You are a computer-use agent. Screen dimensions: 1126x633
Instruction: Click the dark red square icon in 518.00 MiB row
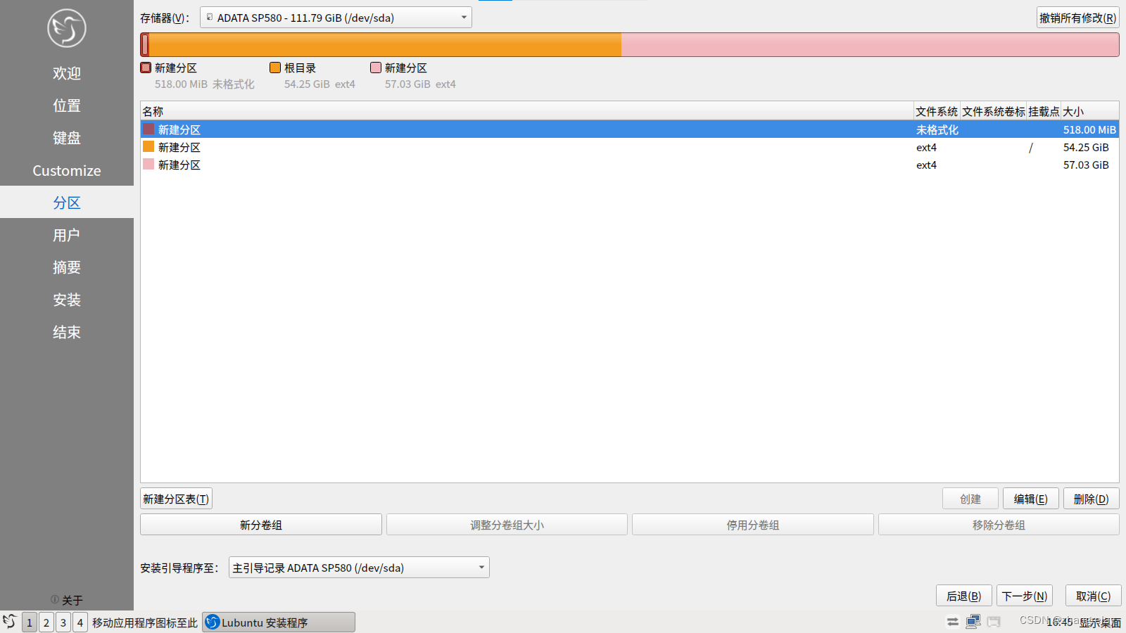point(148,129)
